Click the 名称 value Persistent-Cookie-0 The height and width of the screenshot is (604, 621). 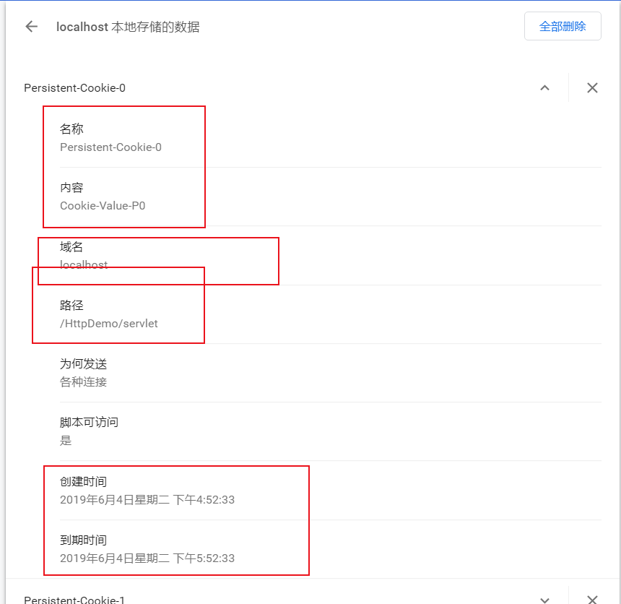click(110, 147)
